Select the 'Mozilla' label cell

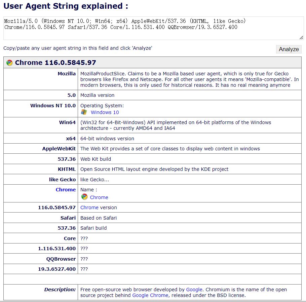pos(41,79)
